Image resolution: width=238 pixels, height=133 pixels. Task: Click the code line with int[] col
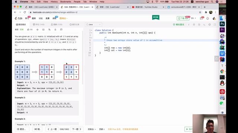click(118, 50)
